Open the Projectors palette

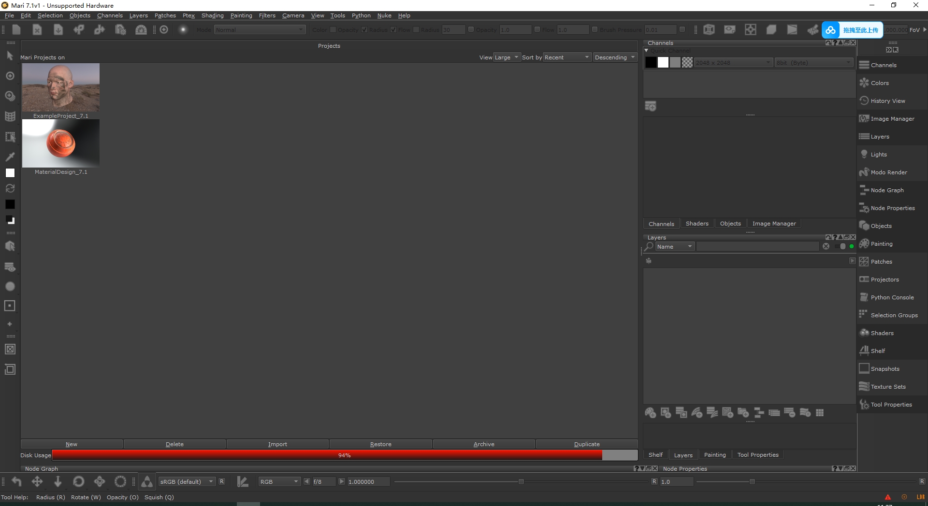click(x=884, y=280)
